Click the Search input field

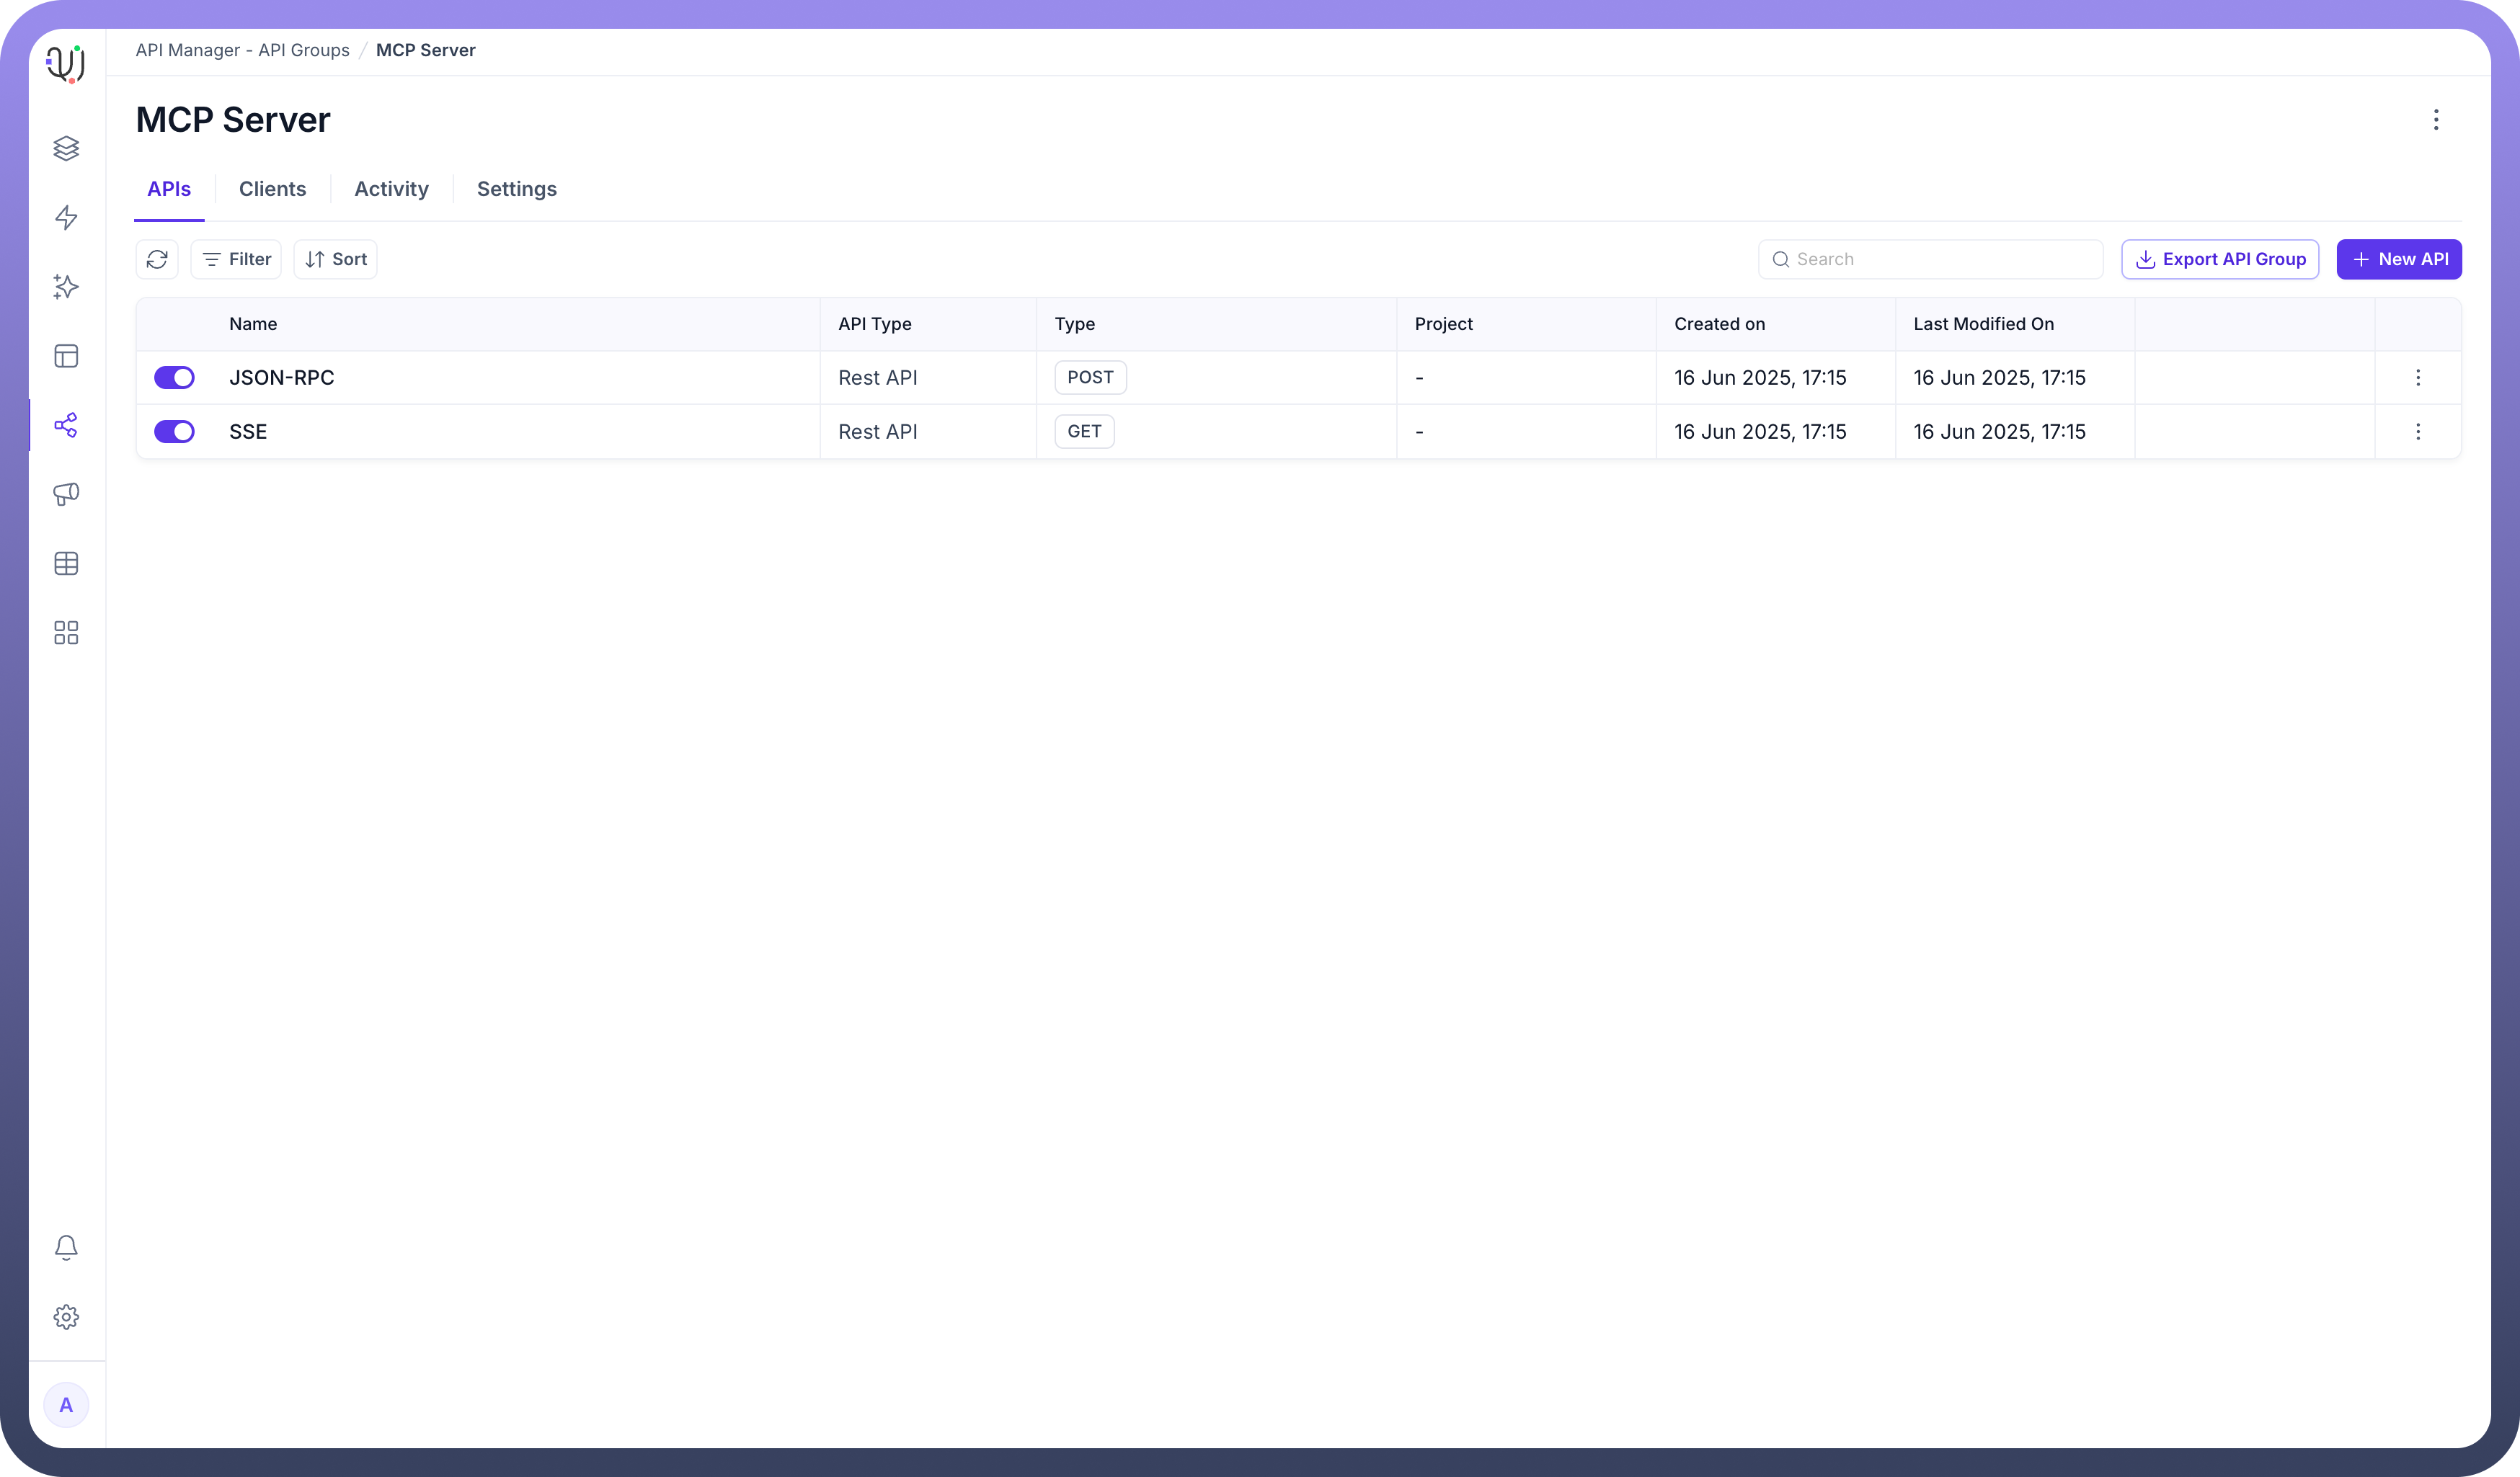pyautogui.click(x=1940, y=260)
